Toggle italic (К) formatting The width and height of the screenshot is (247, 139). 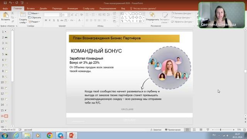point(50,20)
